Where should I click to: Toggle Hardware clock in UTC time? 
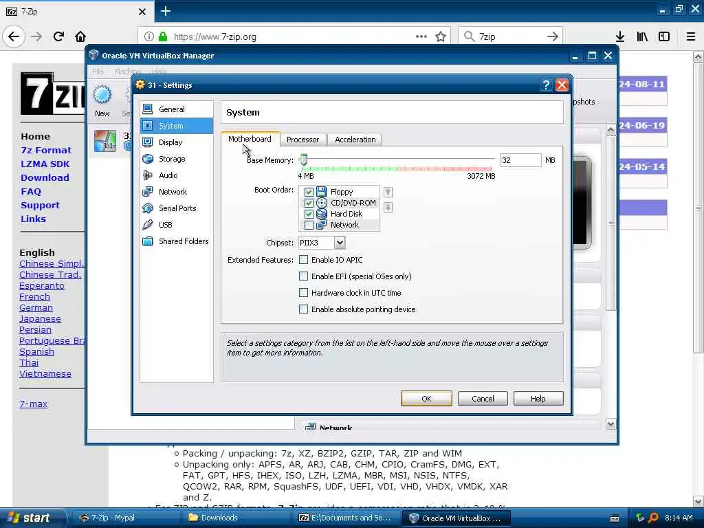[x=303, y=293]
